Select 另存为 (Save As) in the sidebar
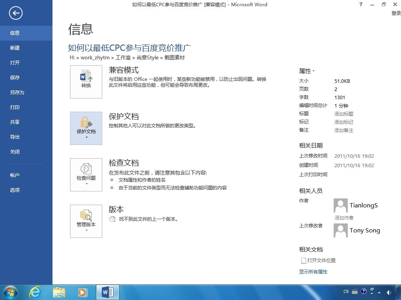The image size is (401, 300). (26, 92)
